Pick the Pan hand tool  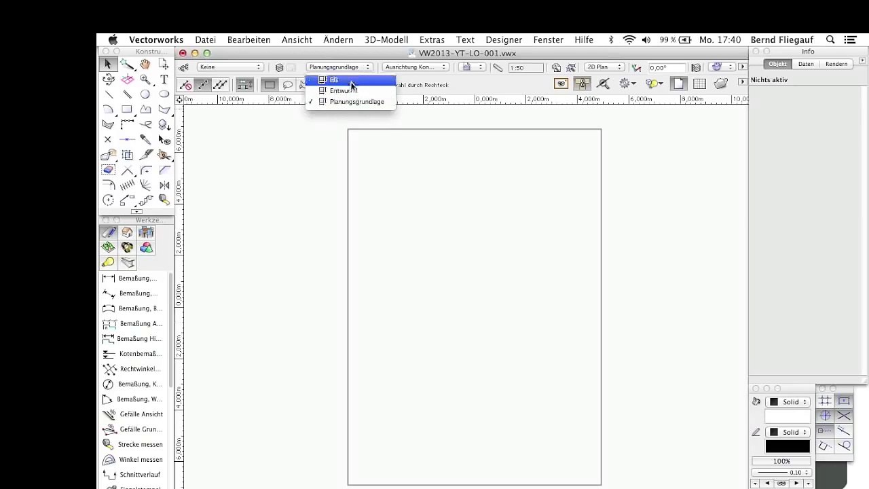(x=145, y=64)
